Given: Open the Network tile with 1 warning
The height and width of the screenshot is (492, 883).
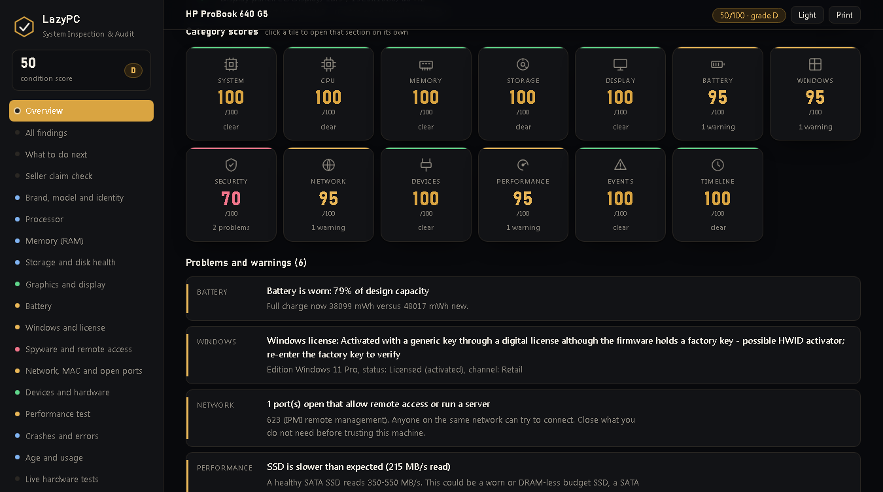Looking at the screenshot, I should [x=328, y=195].
